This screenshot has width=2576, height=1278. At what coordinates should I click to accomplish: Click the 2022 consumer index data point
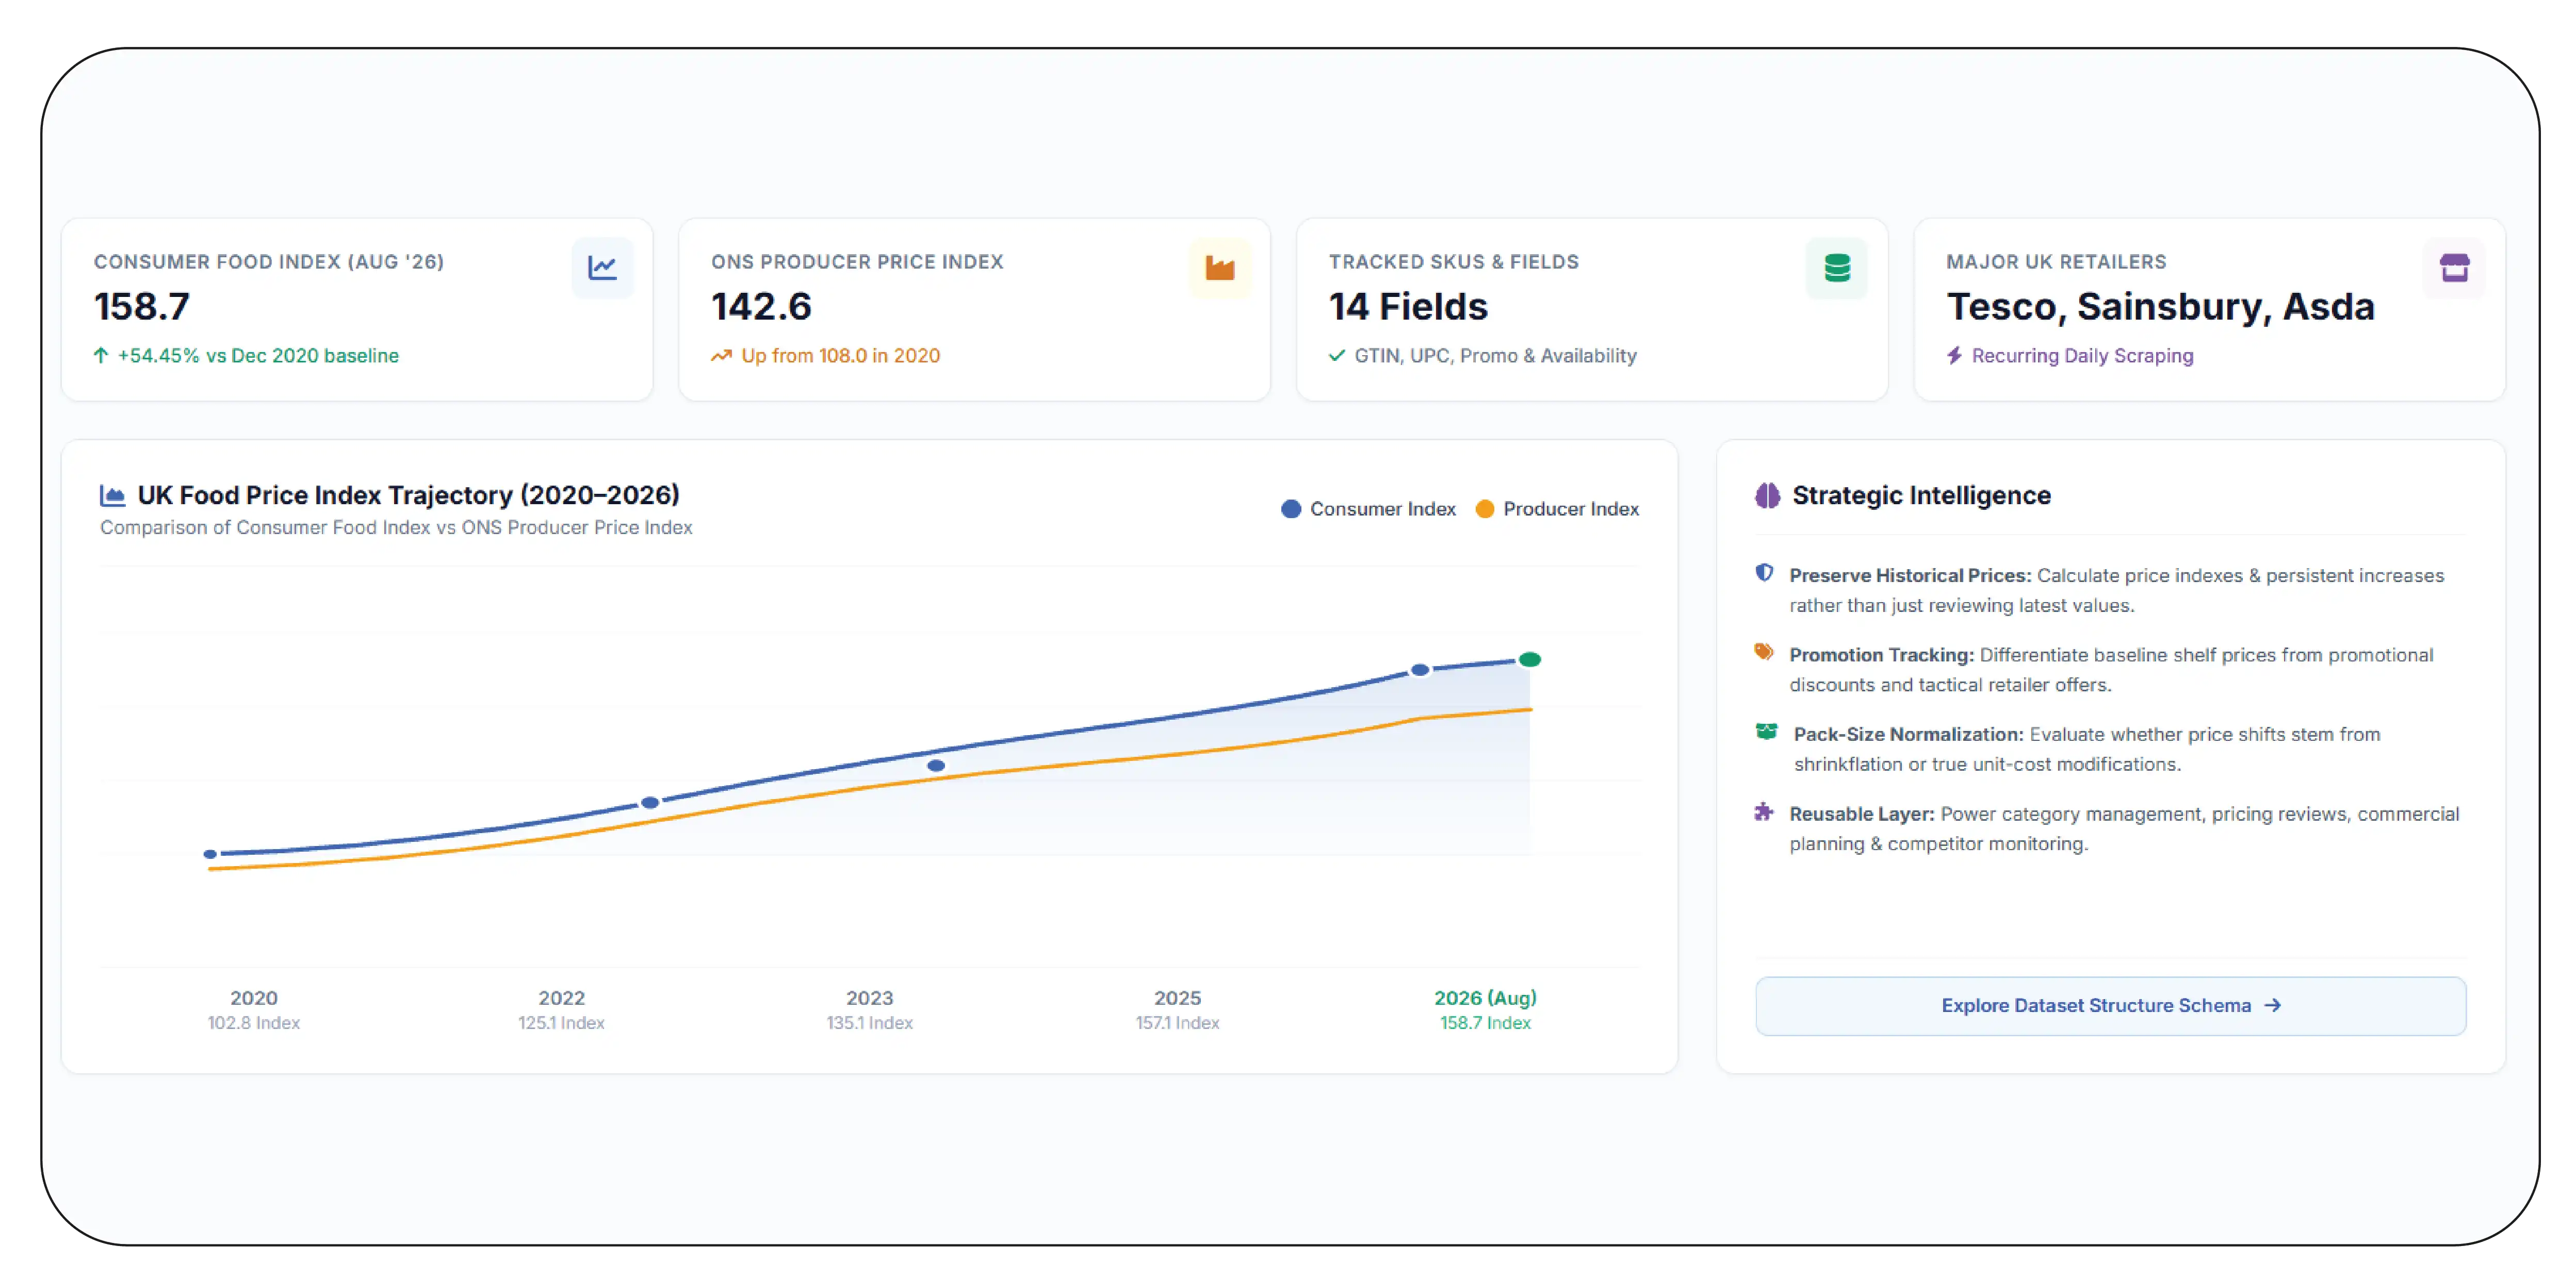click(x=650, y=802)
